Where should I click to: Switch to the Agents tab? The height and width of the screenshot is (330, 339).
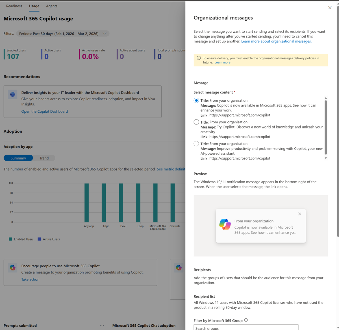52,6
